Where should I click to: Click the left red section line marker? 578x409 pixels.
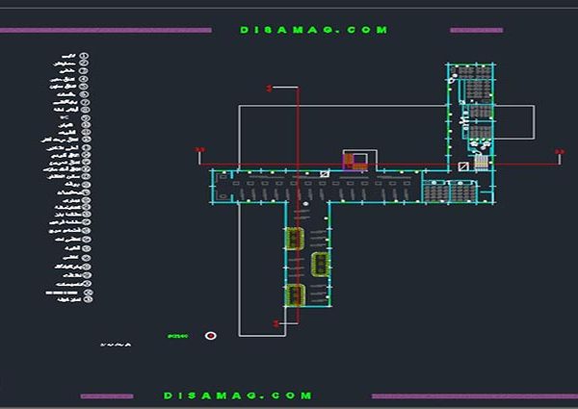[x=200, y=149]
